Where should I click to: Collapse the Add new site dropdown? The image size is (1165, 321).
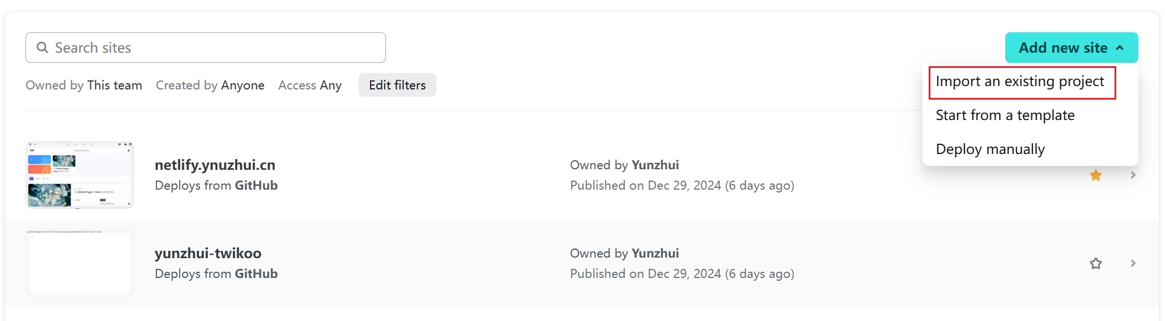tap(1062, 48)
